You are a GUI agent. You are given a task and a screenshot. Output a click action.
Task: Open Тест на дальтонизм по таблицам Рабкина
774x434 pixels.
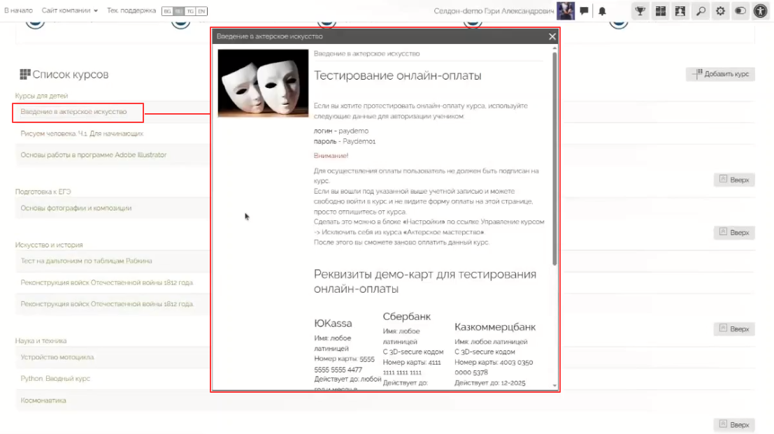tap(86, 261)
